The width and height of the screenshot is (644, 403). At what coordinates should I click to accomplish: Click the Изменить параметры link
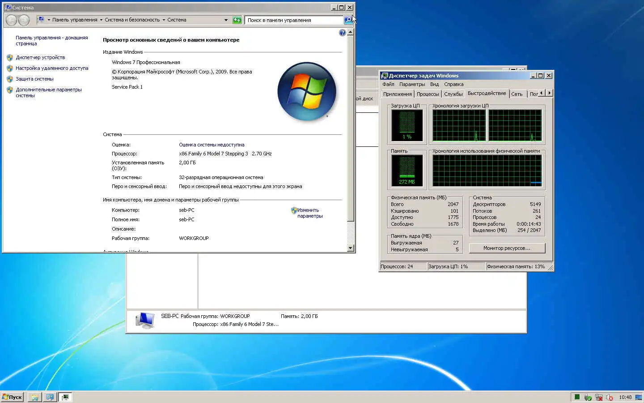(310, 213)
